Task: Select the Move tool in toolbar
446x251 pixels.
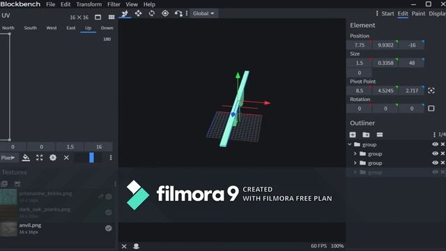Action: 125,13
